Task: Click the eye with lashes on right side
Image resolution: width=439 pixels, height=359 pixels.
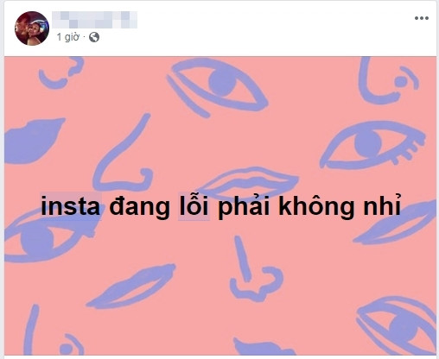Action: coord(373,146)
